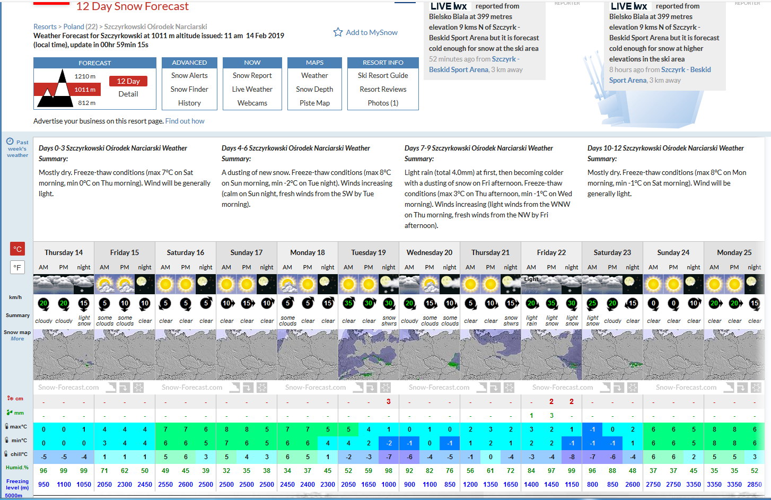771x500 pixels.
Task: Click the Add to MySnow star icon
Action: pyautogui.click(x=338, y=32)
